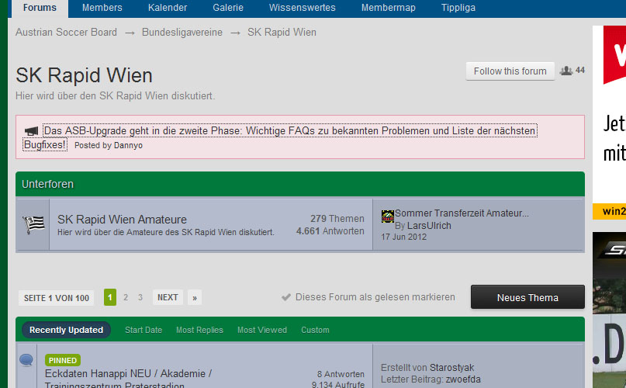Open LarsUlrich's profile link
The height and width of the screenshot is (388, 626).
pyautogui.click(x=429, y=226)
